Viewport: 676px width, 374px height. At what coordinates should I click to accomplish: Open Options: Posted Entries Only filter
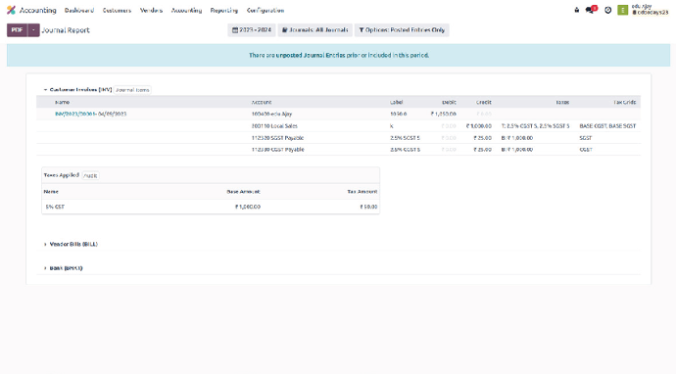click(402, 30)
